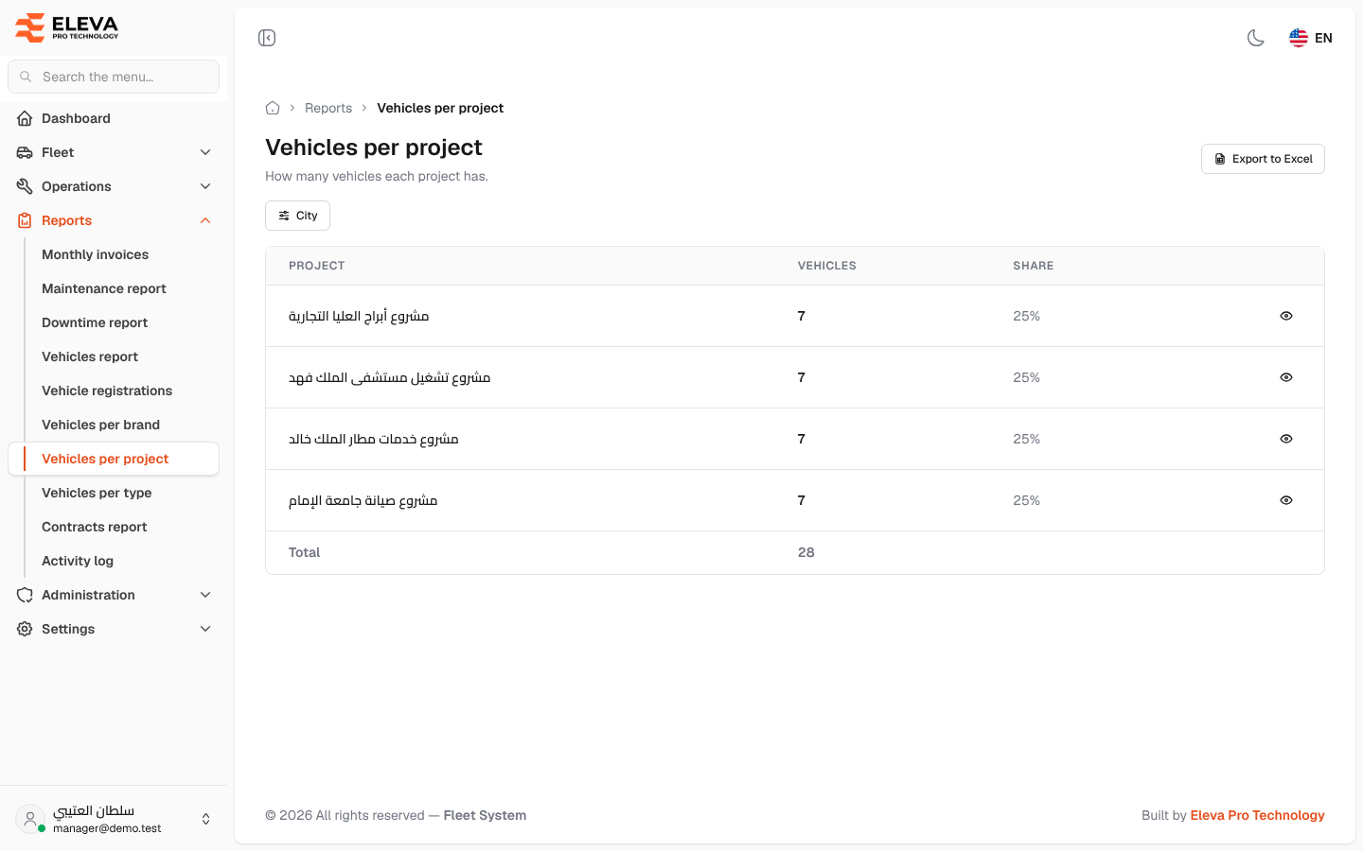This screenshot has height=851, width=1363.
Task: Focus the Search the menu field
Action: click(x=114, y=77)
